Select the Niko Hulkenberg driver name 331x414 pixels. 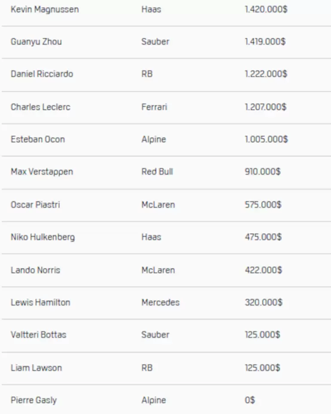click(43, 237)
